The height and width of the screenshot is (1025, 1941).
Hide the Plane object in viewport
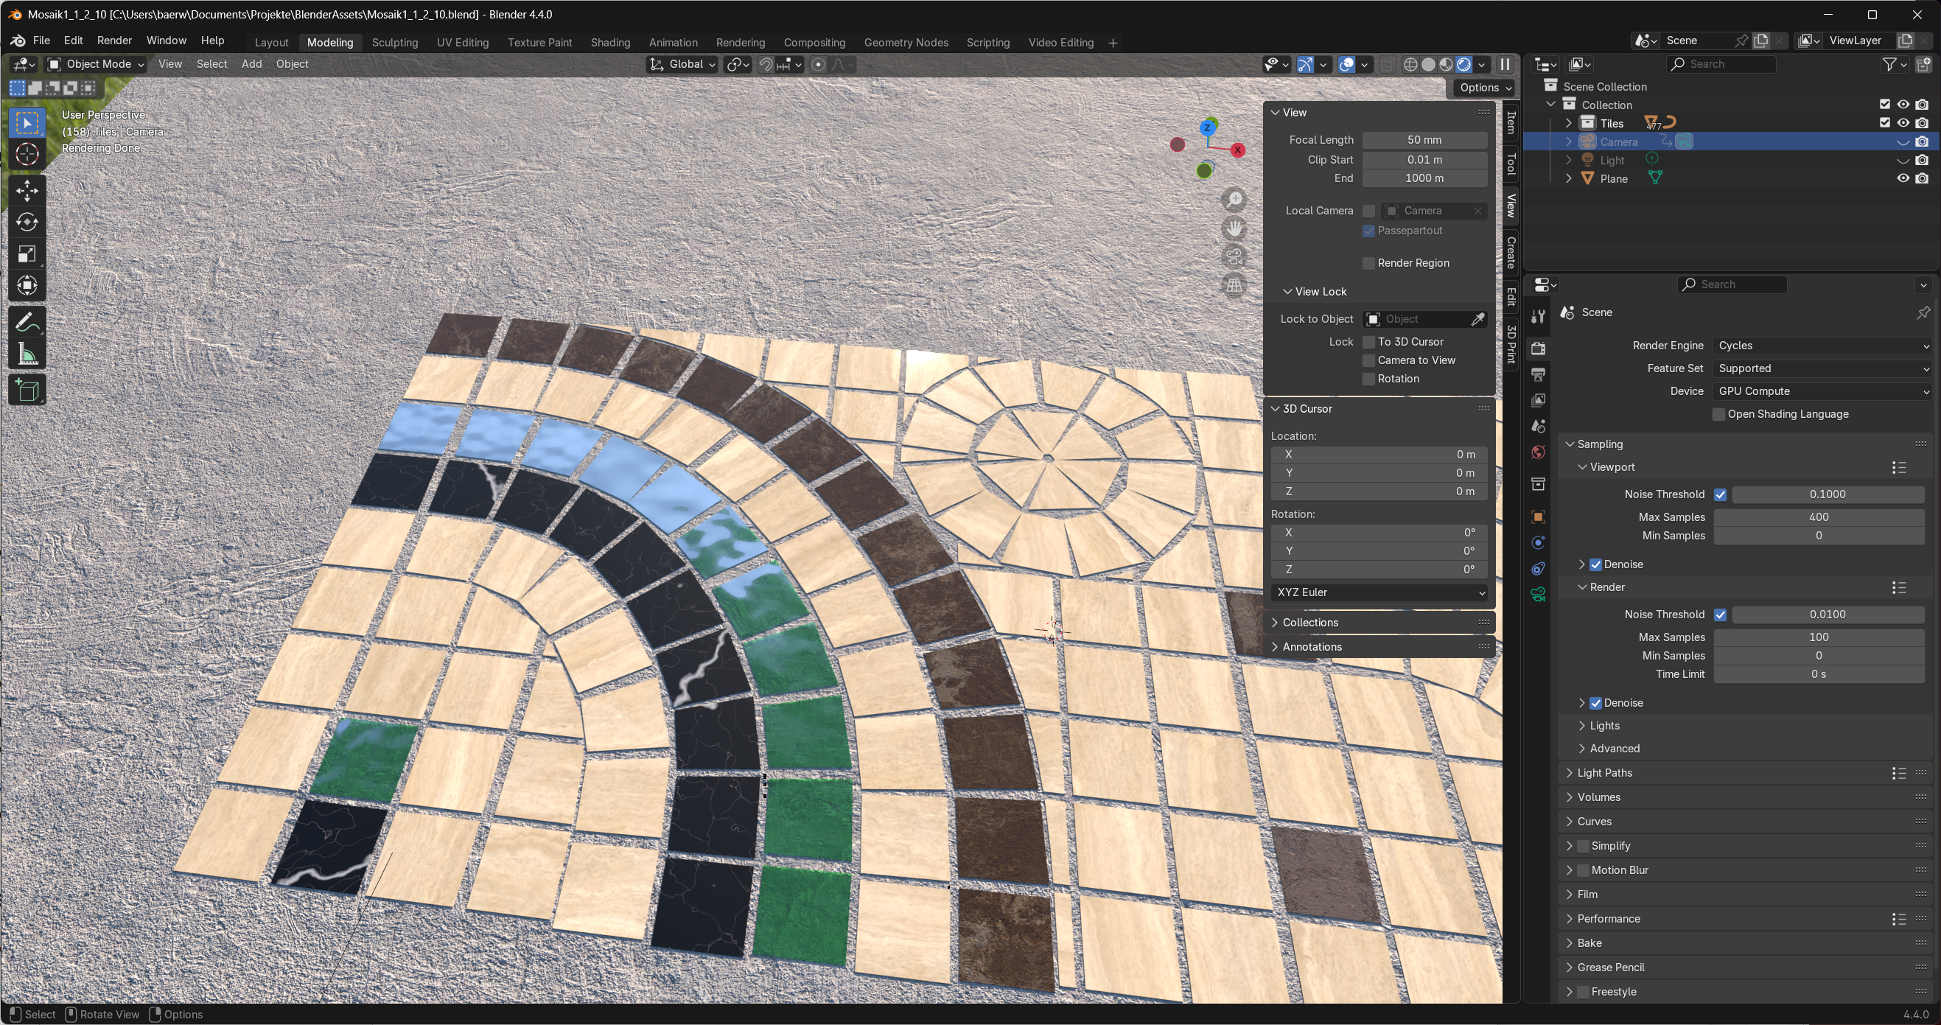pos(1903,178)
